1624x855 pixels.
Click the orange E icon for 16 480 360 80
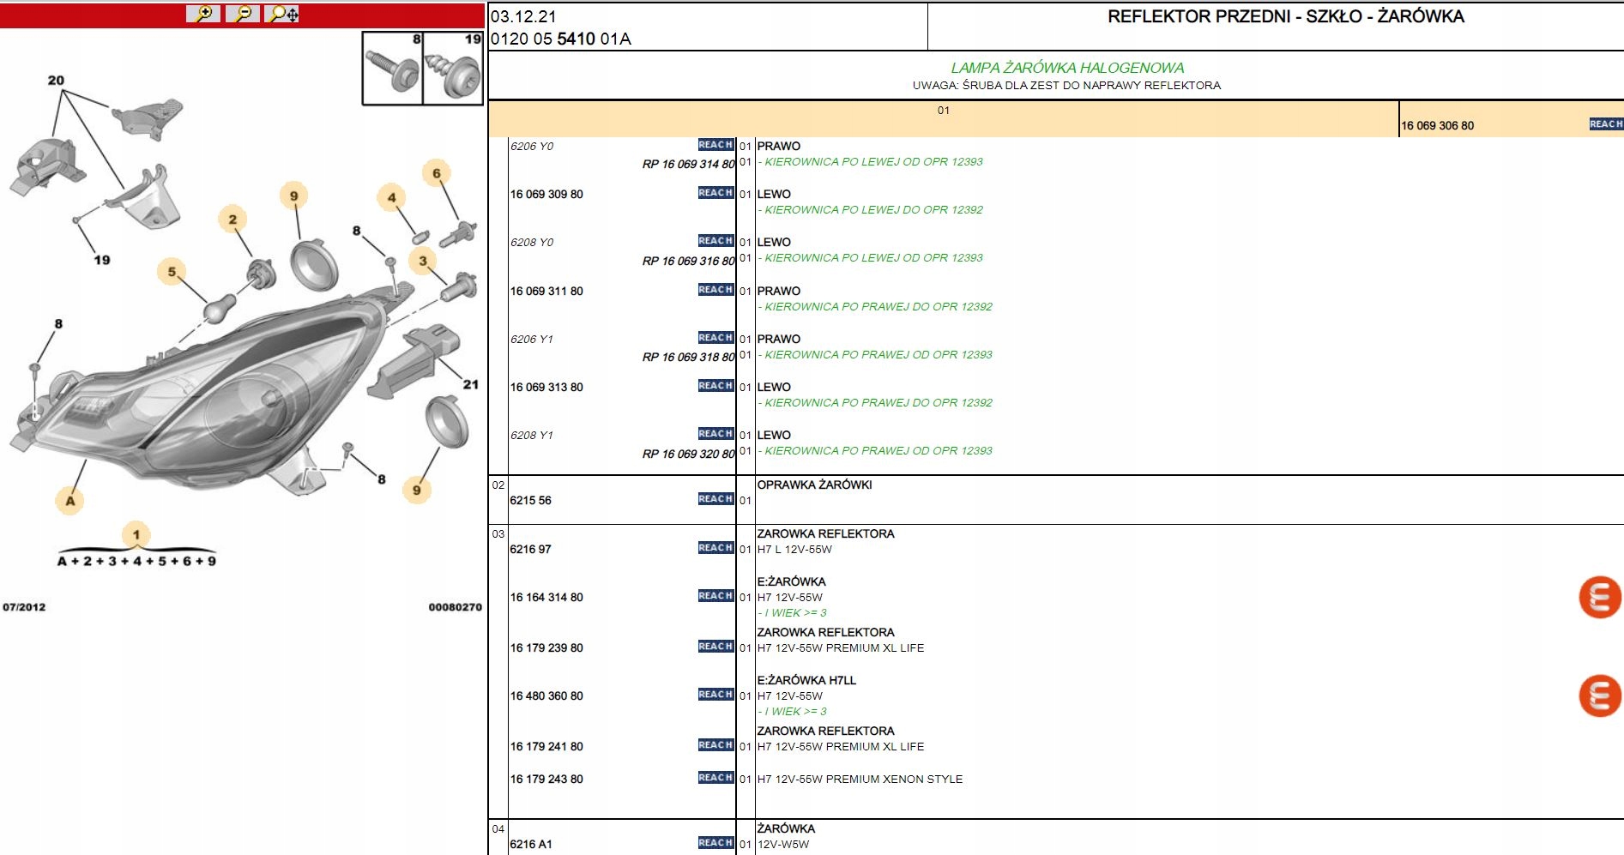pos(1600,695)
